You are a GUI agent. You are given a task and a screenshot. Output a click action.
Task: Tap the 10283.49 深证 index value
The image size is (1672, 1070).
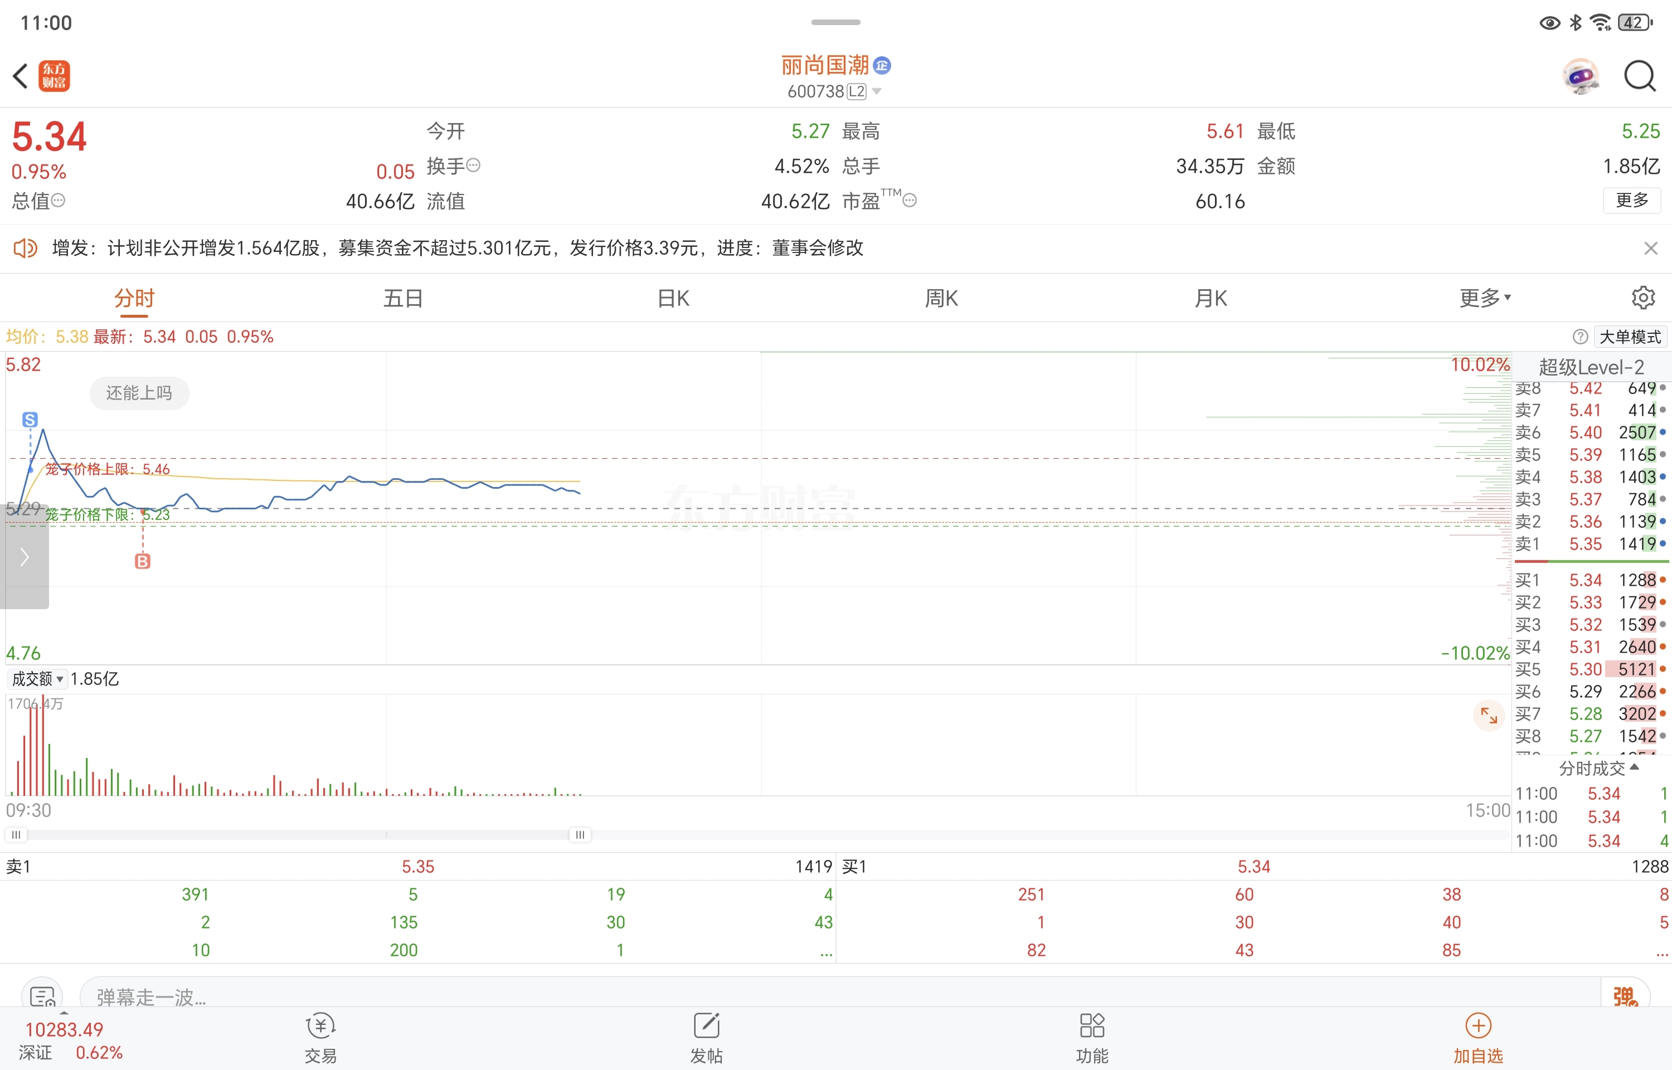pyautogui.click(x=64, y=1030)
